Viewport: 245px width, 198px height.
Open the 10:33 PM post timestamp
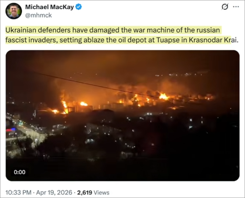click(x=18, y=192)
